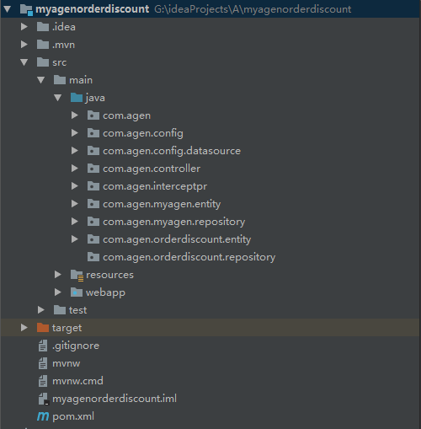Select the .mvn label
The image size is (421, 429).
(x=63, y=45)
